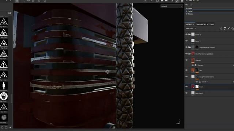Collapse the Folder 1 folder icon
The image size is (234, 131).
(189, 35)
